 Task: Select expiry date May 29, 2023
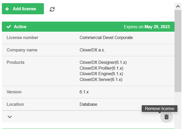(157, 27)
